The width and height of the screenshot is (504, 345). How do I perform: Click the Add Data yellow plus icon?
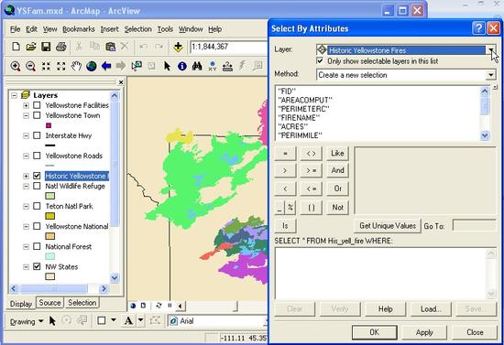[178, 47]
